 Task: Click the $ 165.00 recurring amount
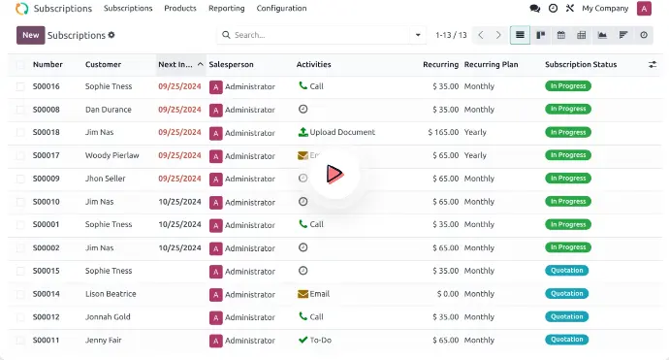443,132
